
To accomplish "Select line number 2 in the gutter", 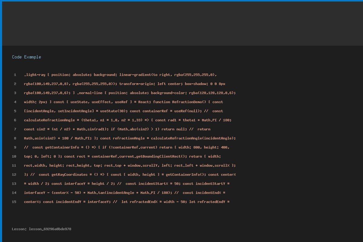I will pyautogui.click(x=15, y=84).
